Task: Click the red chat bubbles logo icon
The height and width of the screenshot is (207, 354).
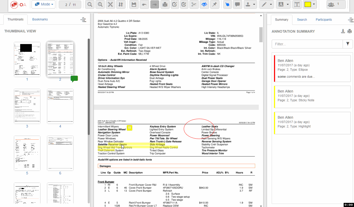Action: pos(14,4)
